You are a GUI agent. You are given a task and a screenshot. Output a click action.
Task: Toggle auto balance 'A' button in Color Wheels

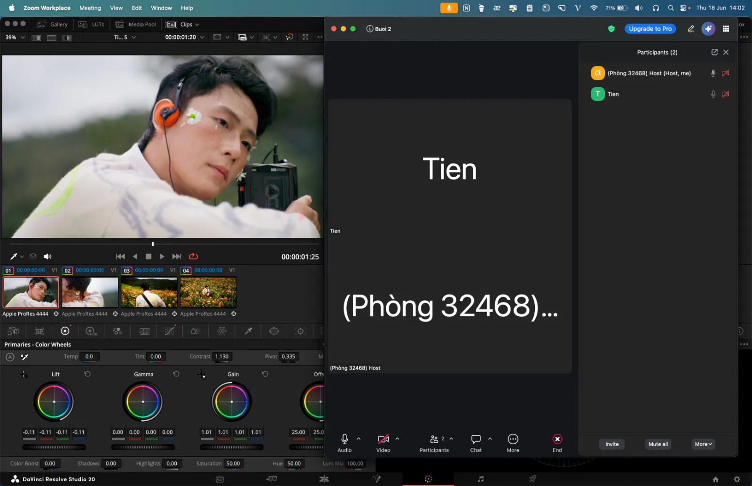10,357
